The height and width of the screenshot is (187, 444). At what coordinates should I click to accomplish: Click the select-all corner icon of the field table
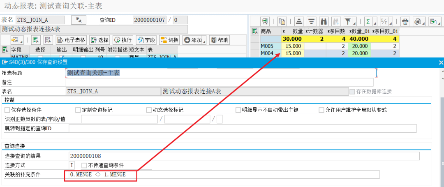pyautogui.click(x=5, y=50)
